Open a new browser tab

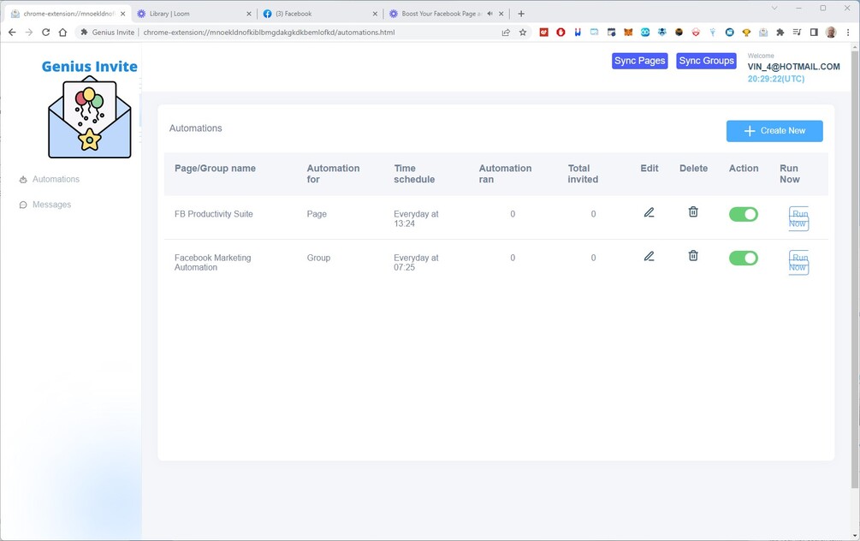(x=521, y=14)
